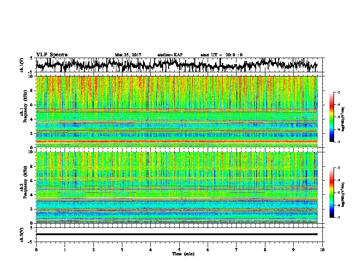Click time axis tick label "1"
This screenshot has height=280, width=363.
tap(65, 250)
